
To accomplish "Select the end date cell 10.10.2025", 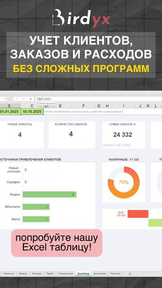I will 32,112.
